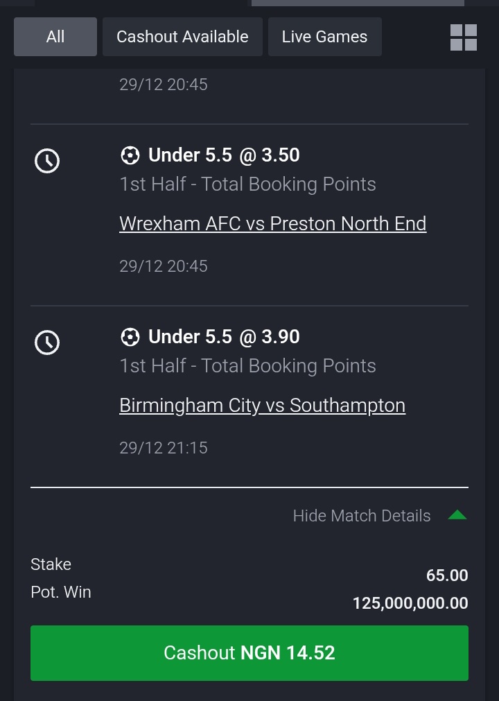This screenshot has height=701, width=499.
Task: Tap Birmingham's 1st Half Total Booking Points label
Action: coord(247,365)
